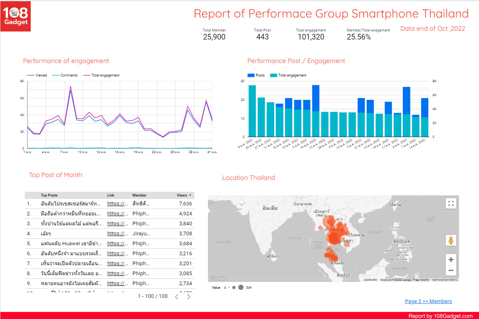Open the link in row 5
The width and height of the screenshot is (479, 319).
117,243
